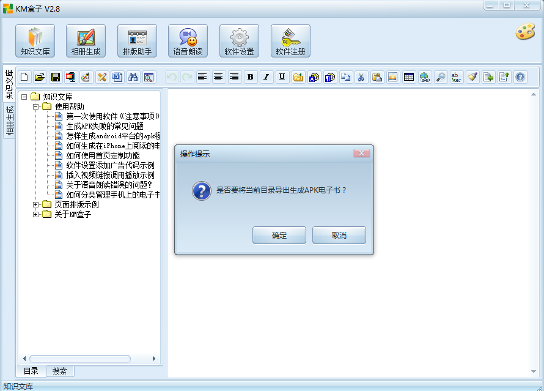This screenshot has height=391, width=544.
Task: Toggle underline formatting
Action: click(x=282, y=77)
